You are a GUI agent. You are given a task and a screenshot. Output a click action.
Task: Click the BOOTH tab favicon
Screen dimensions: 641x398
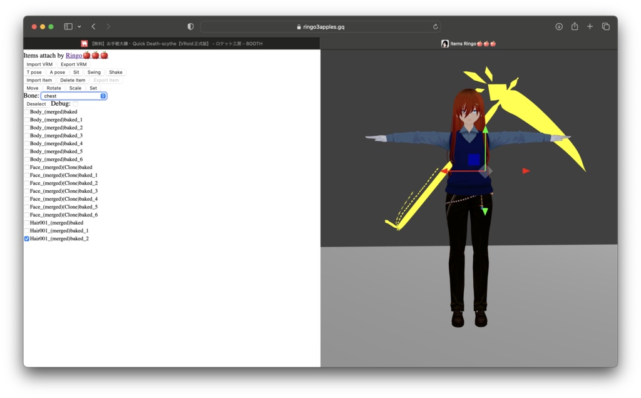(x=85, y=43)
